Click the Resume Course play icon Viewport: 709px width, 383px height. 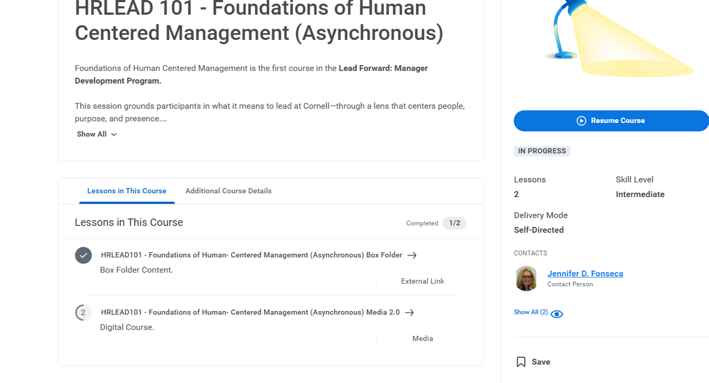(581, 121)
